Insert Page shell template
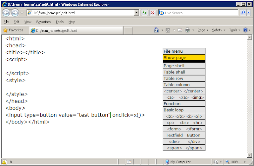254x166 pixels. click(184, 66)
